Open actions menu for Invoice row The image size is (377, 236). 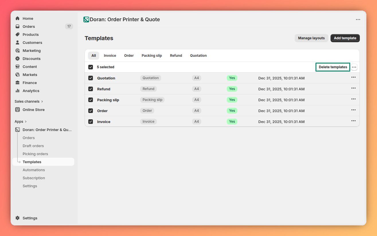[x=353, y=121]
